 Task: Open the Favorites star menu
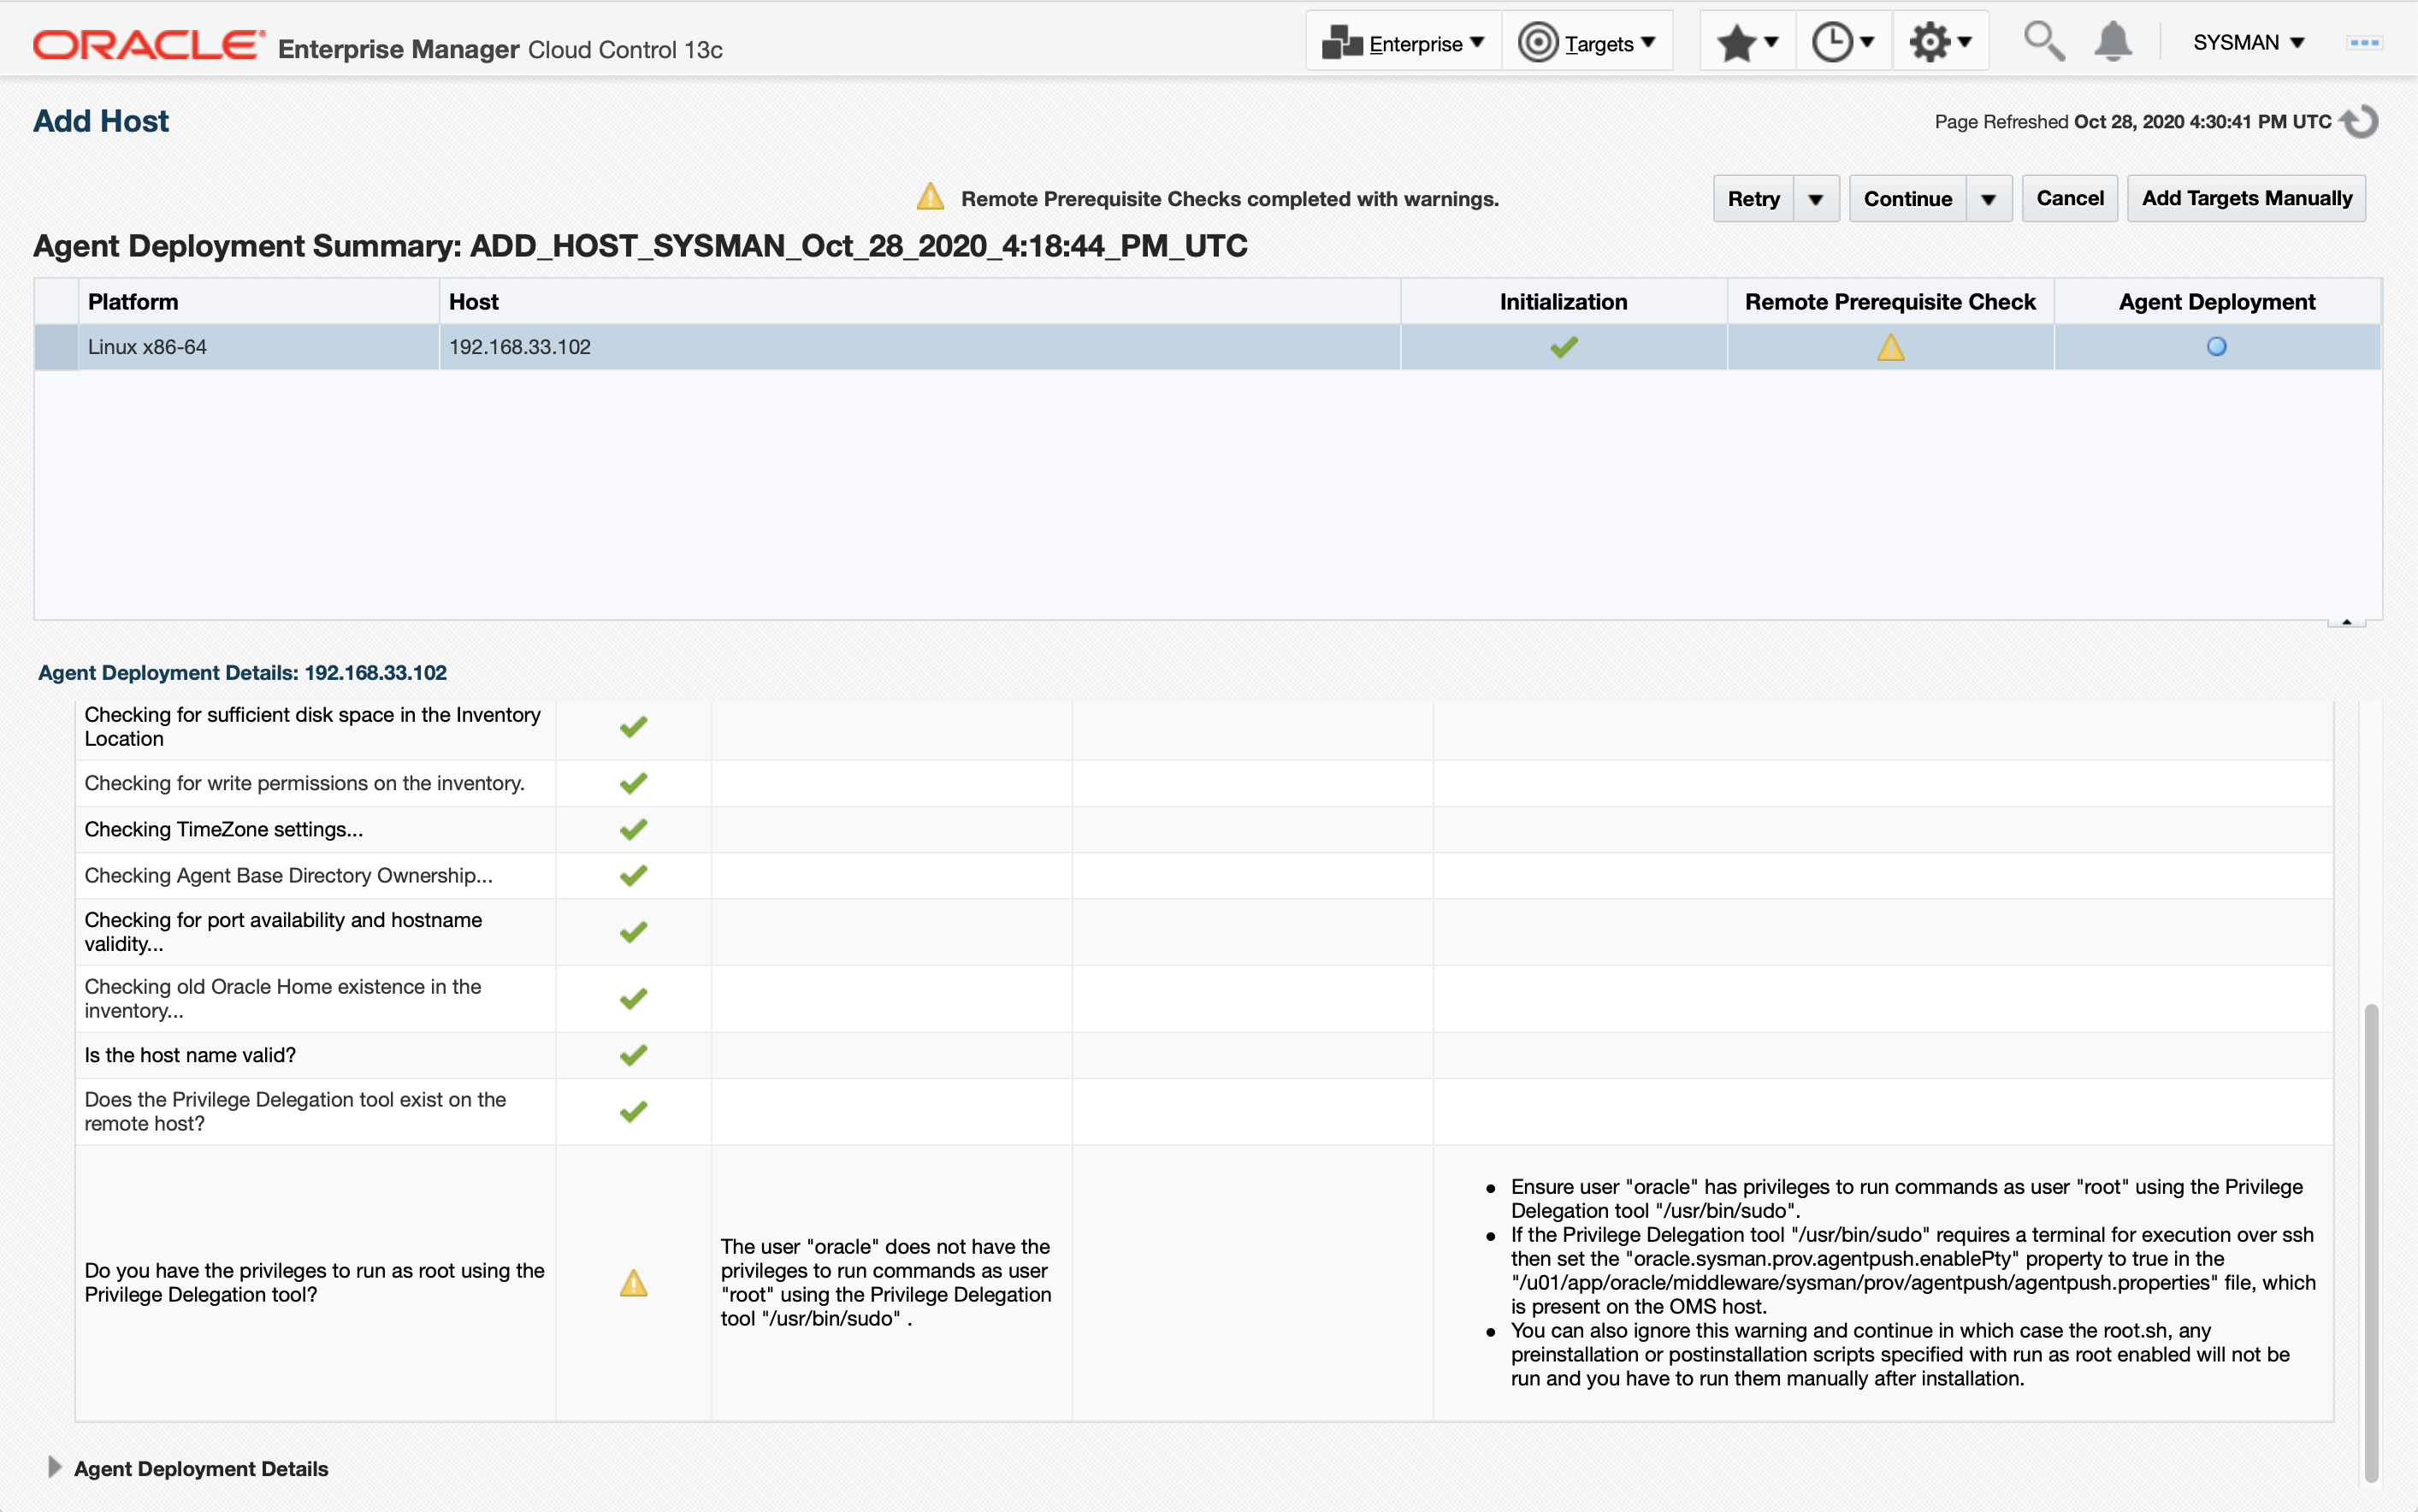(x=1747, y=43)
